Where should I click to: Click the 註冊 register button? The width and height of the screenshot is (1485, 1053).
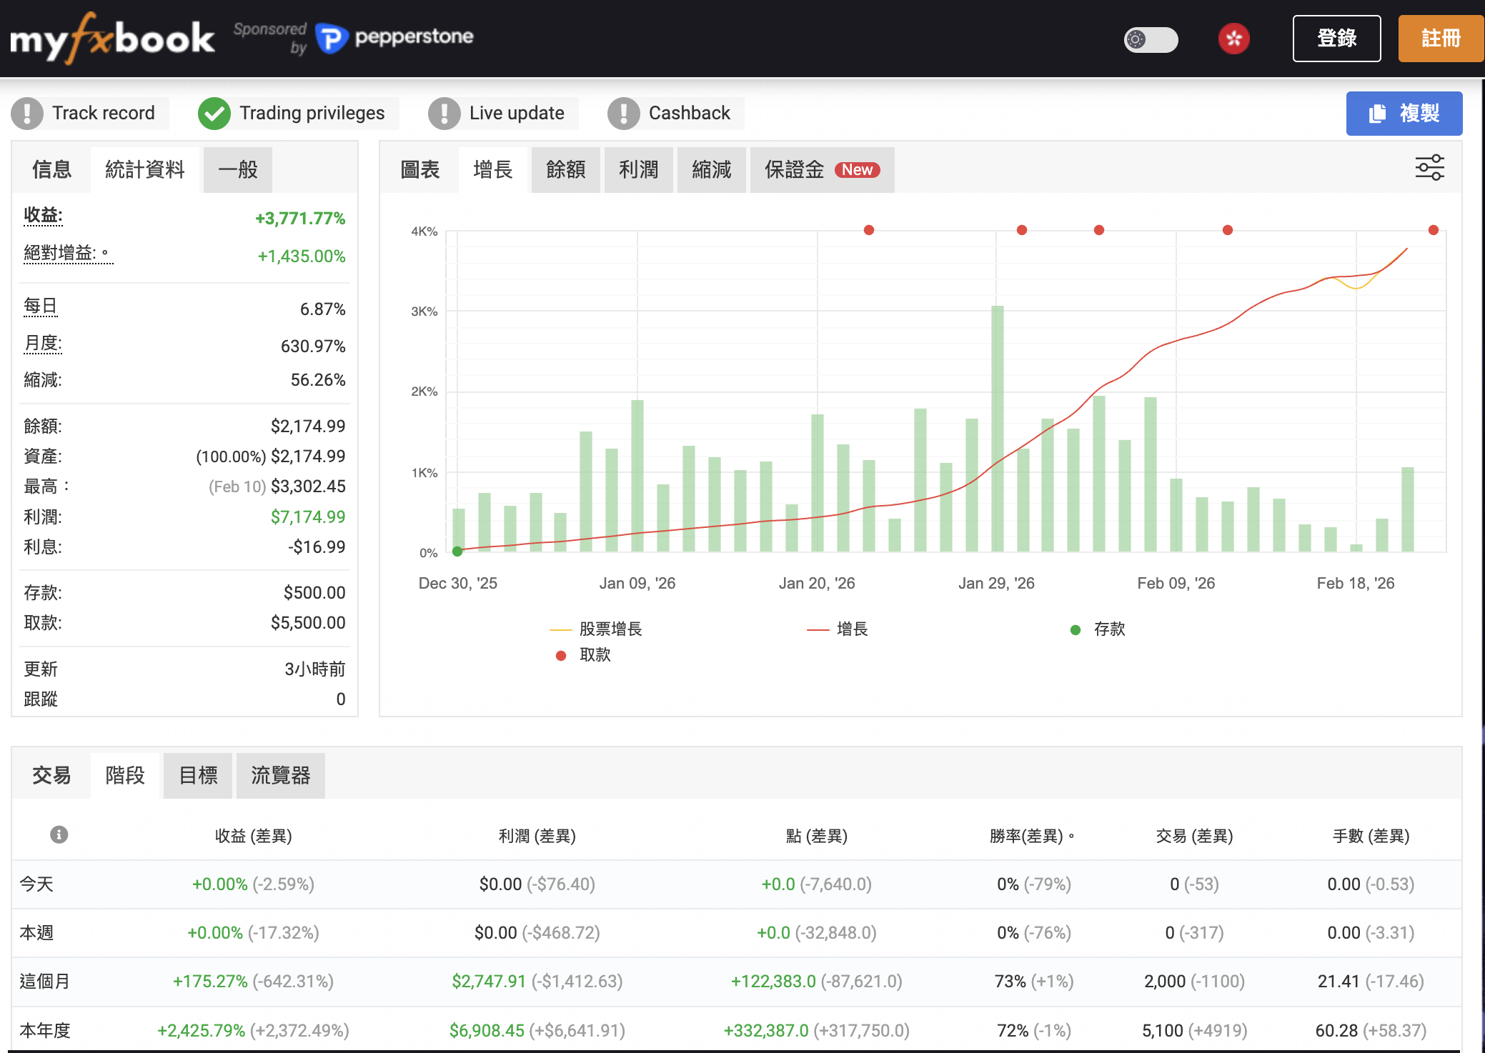click(1441, 39)
